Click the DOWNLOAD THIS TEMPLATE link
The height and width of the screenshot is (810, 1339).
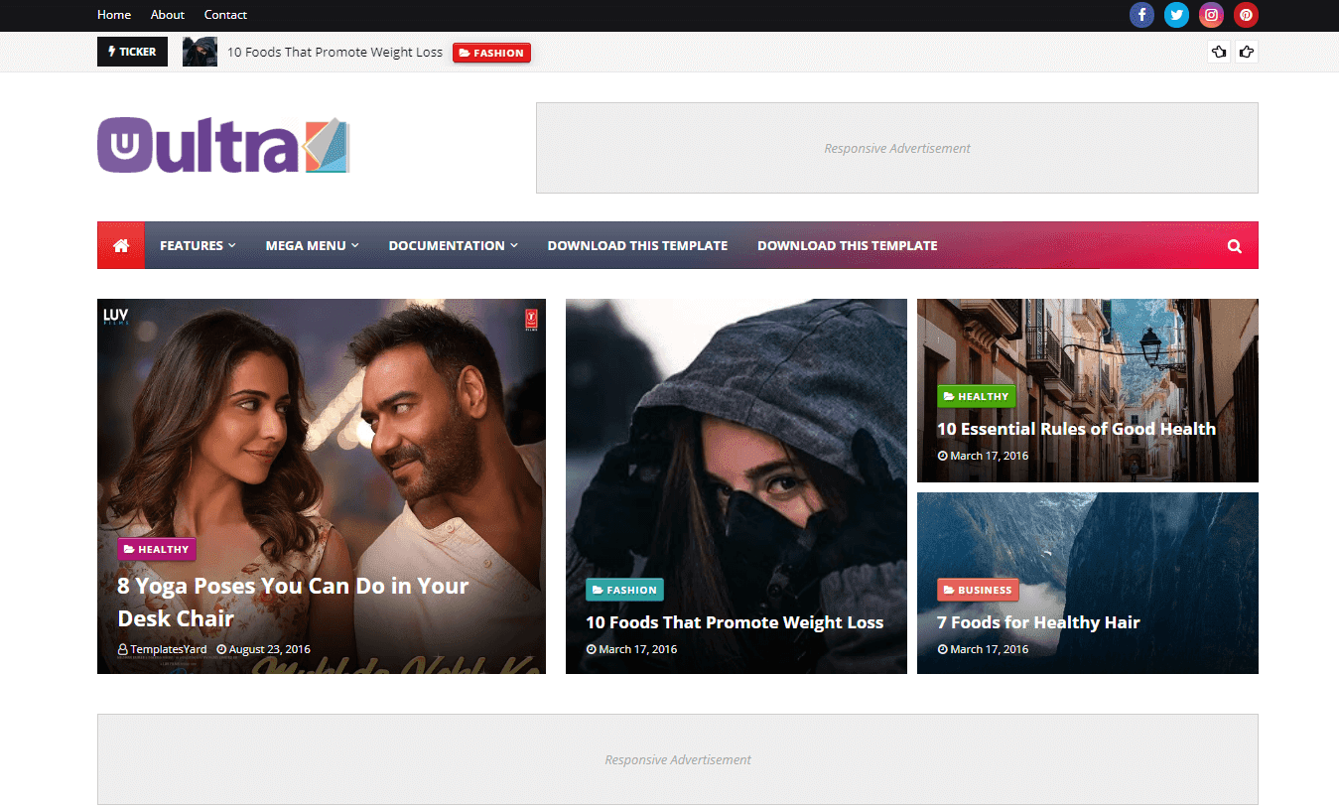pyautogui.click(x=637, y=245)
